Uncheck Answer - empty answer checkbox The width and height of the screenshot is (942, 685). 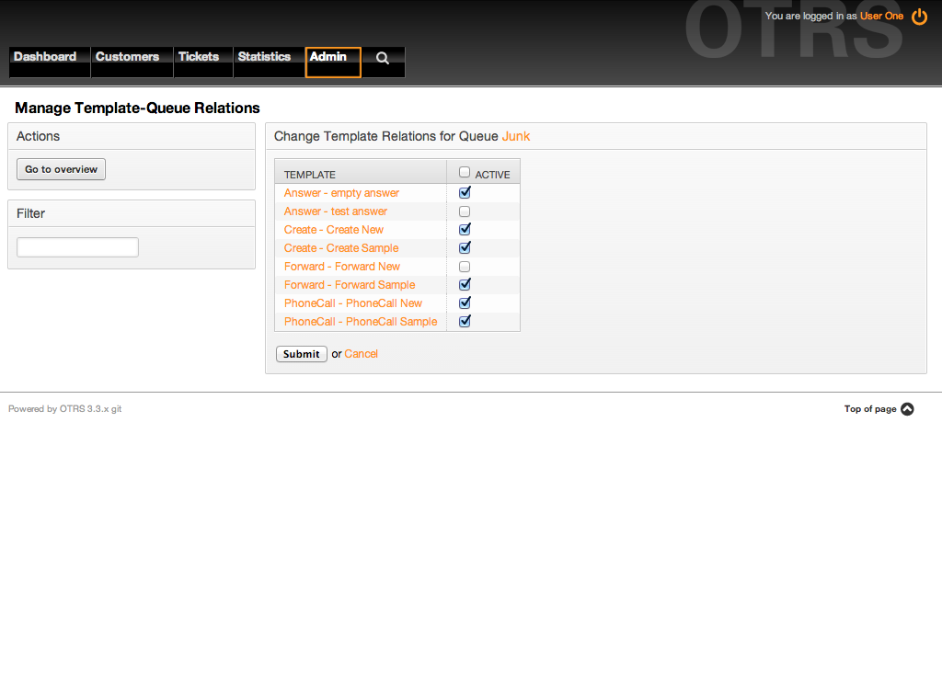pyautogui.click(x=465, y=193)
